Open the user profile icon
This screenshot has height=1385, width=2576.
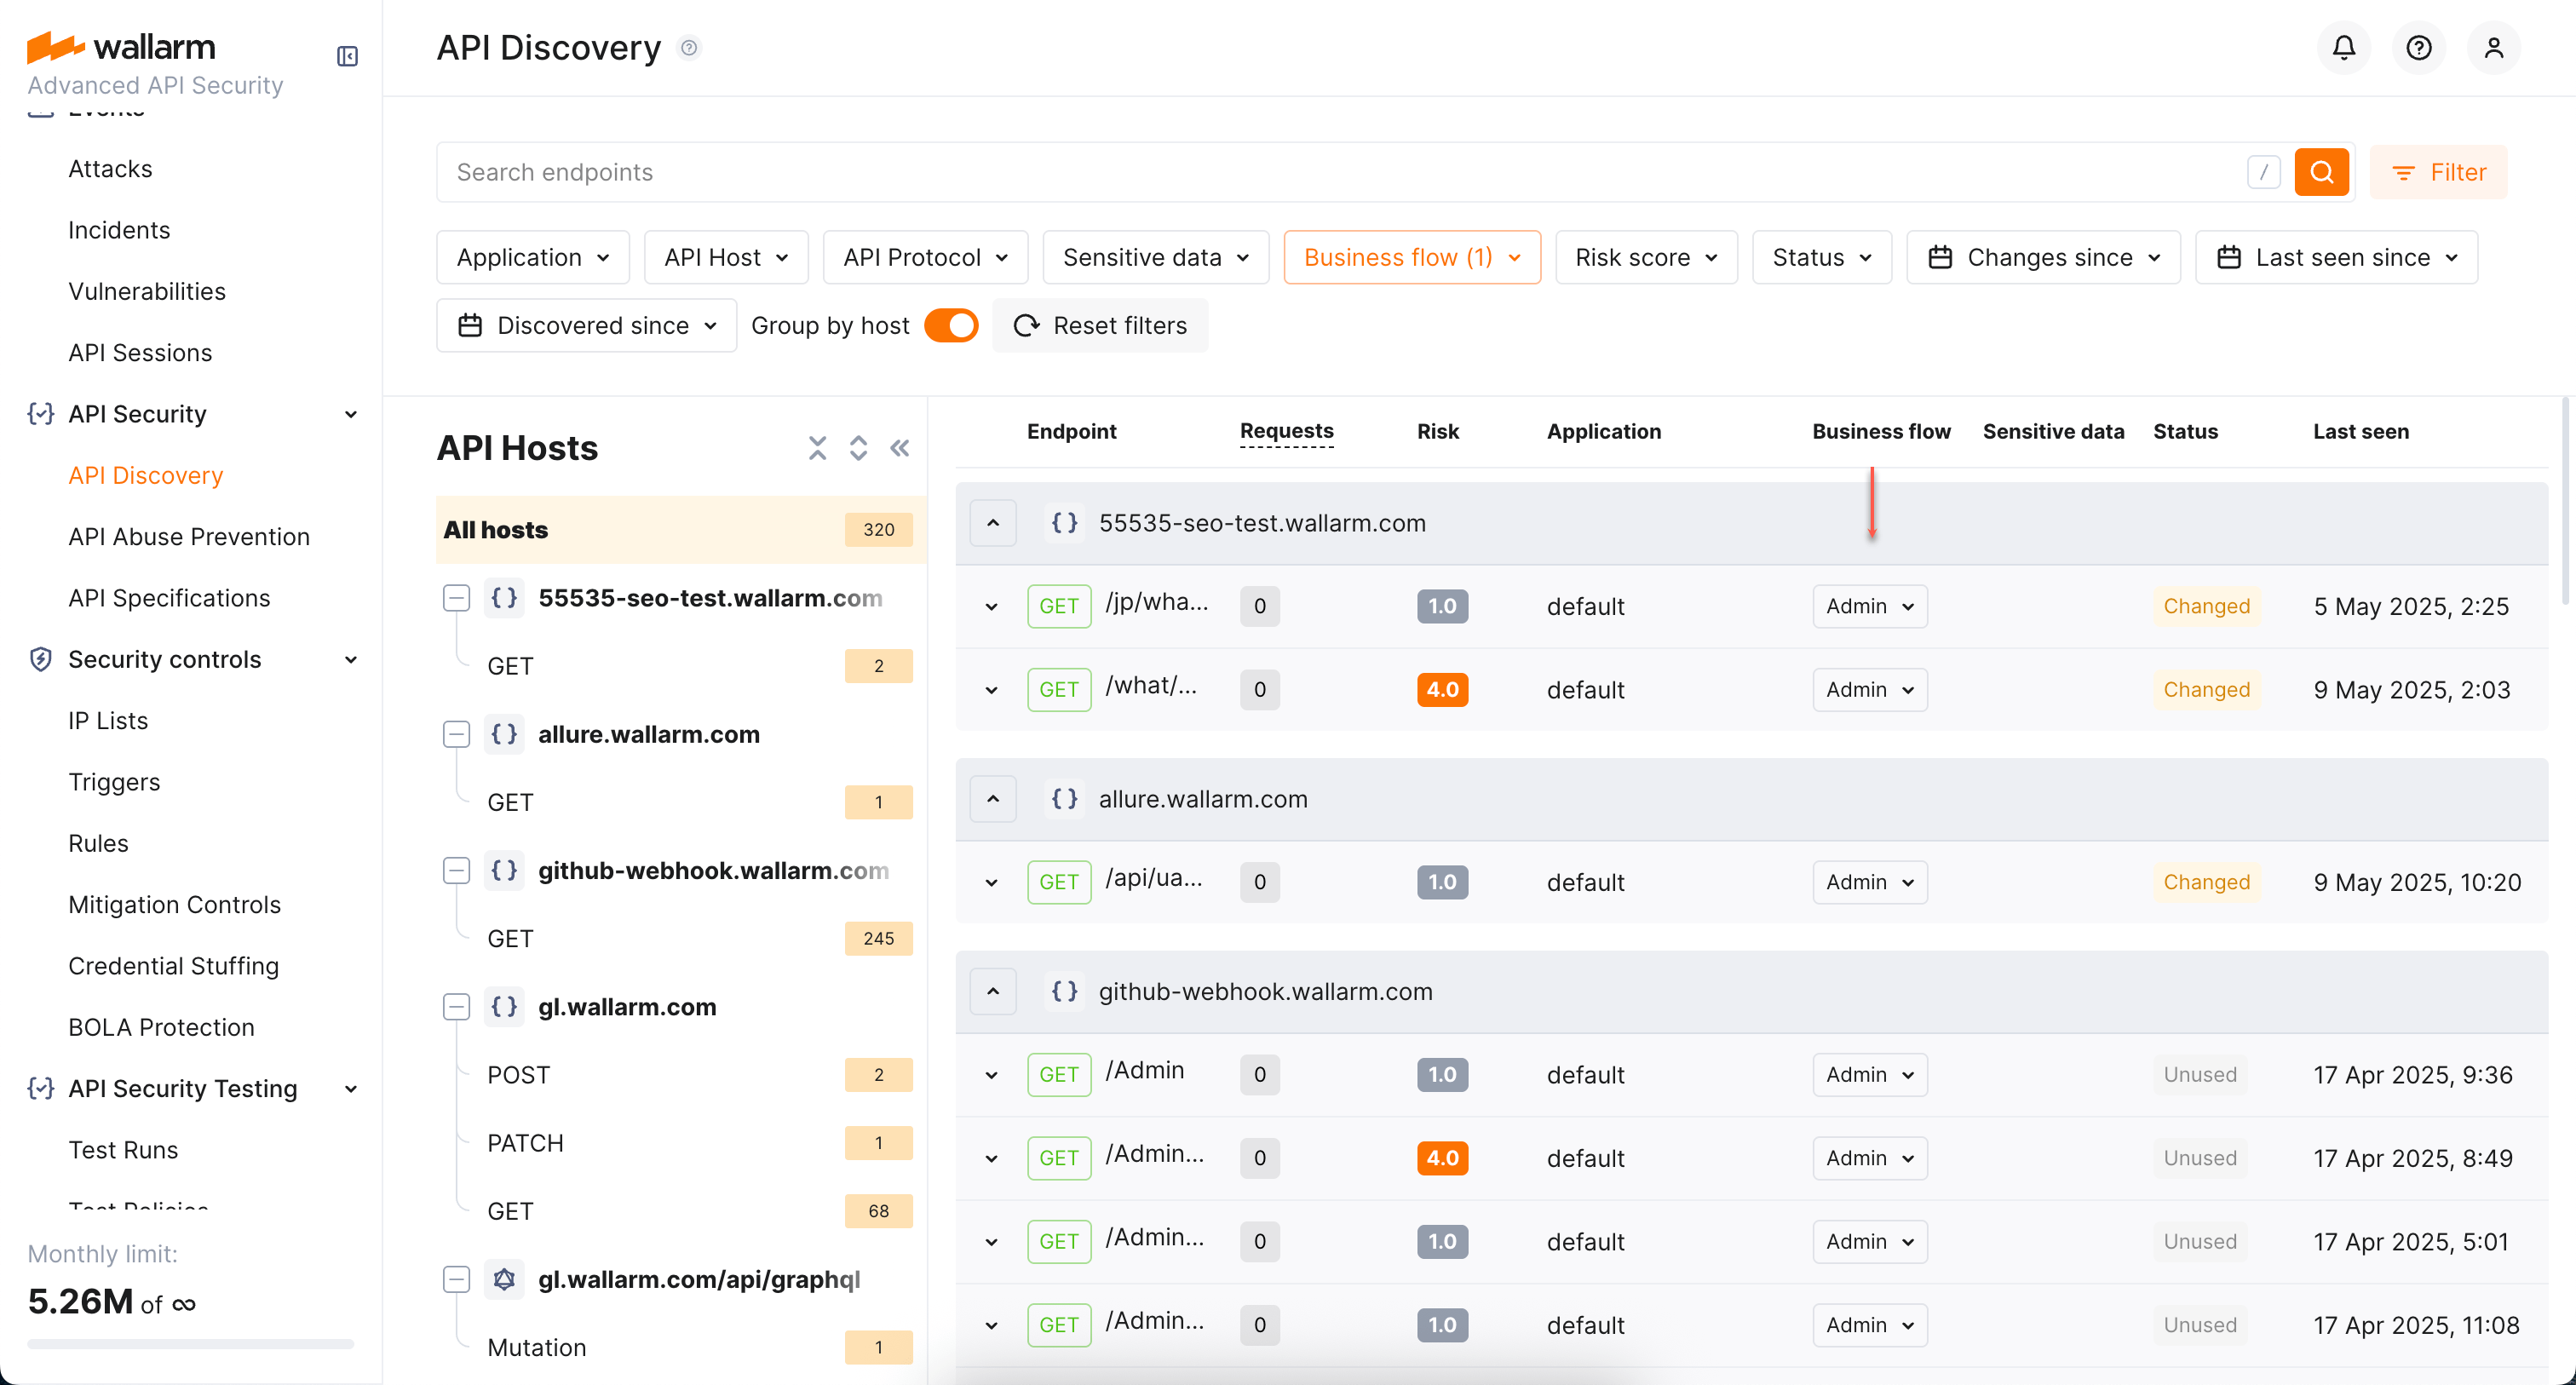tap(2493, 47)
